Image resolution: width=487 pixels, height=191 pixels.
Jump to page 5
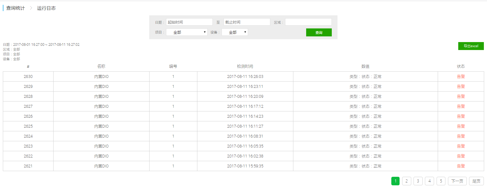click(x=441, y=181)
